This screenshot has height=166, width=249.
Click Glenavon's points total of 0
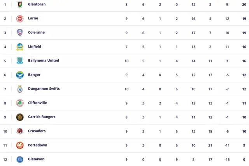244,159
